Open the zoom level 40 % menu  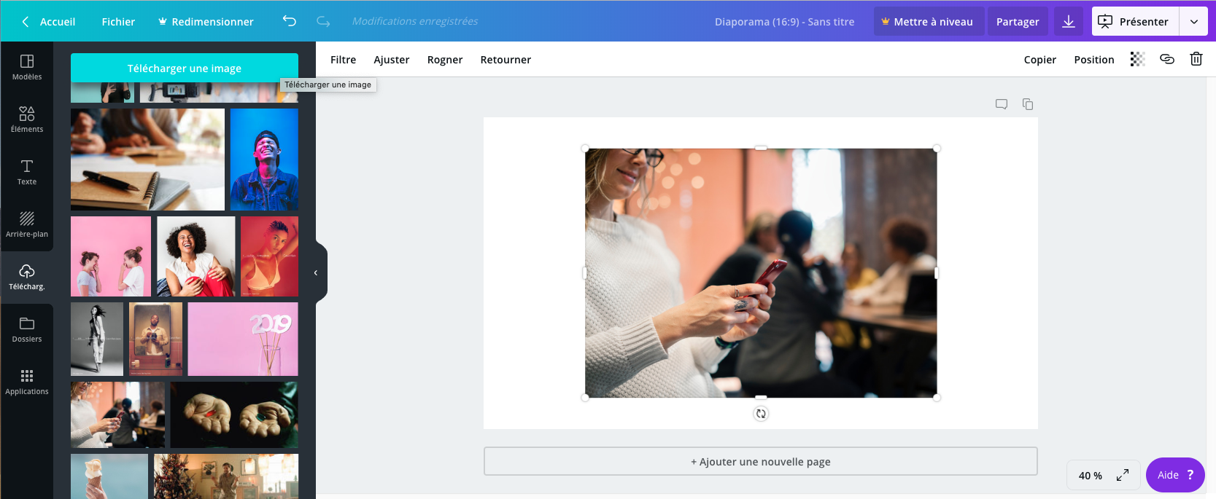1090,476
